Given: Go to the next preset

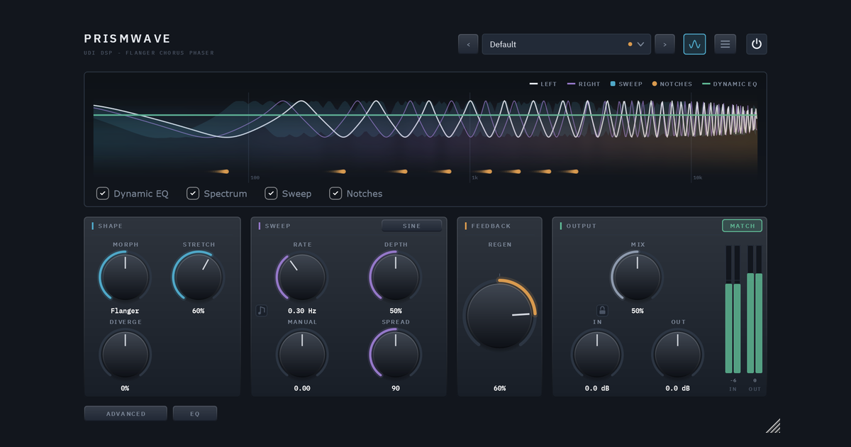Looking at the screenshot, I should point(664,44).
